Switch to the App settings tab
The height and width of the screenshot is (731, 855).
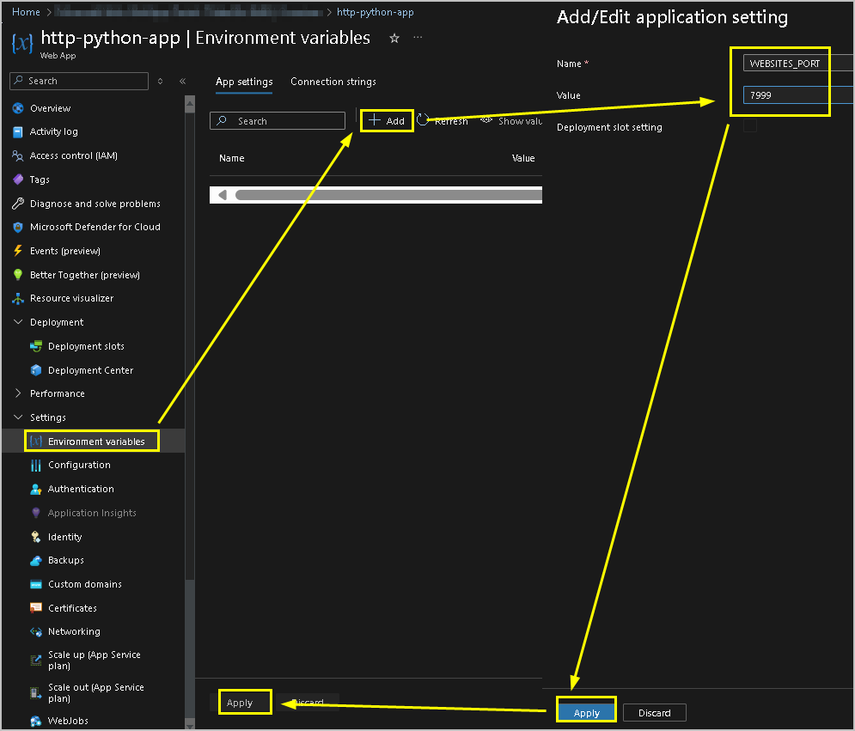[244, 82]
